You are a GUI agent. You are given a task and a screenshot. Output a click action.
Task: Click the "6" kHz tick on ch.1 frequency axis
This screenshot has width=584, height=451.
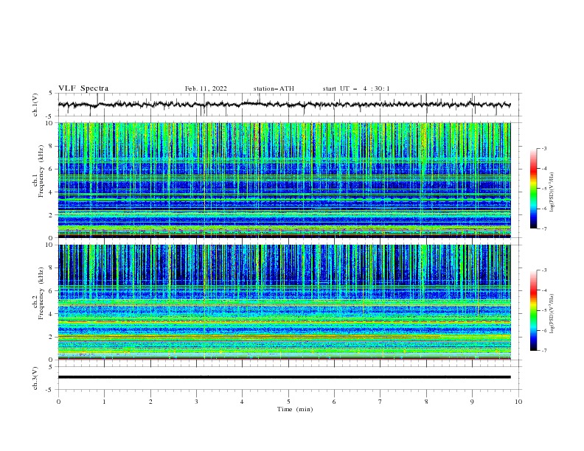pos(51,169)
